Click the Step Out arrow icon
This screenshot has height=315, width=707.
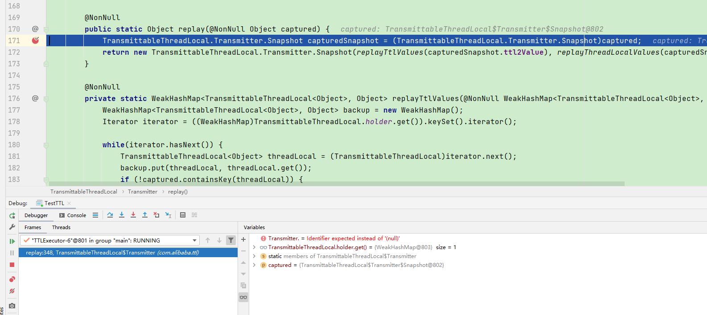click(x=145, y=215)
